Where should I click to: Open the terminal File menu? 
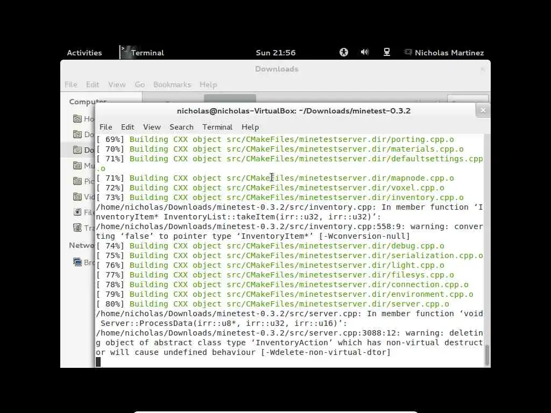click(106, 127)
